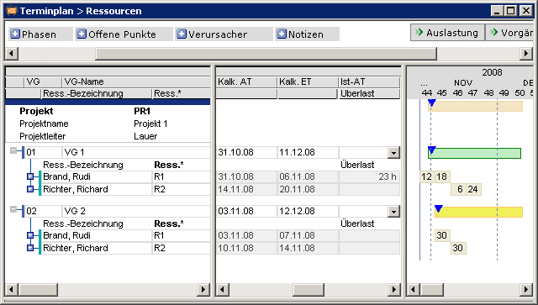This screenshot has height=305, width=538.
Task: Expand the Phasen section
Action: 15,34
